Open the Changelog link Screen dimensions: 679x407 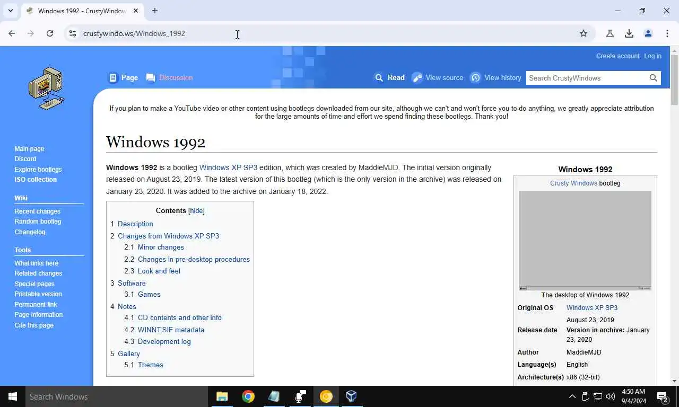30,232
